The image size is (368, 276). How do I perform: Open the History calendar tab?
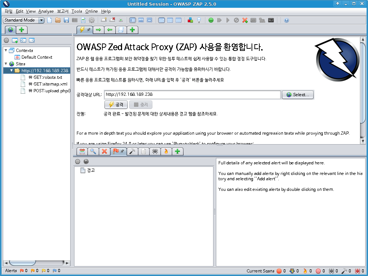tap(82, 151)
